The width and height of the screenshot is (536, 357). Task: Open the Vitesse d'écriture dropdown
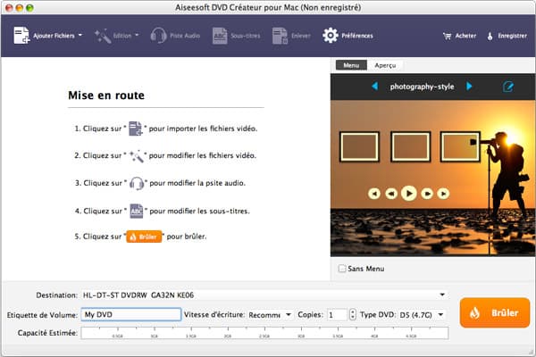(x=288, y=315)
